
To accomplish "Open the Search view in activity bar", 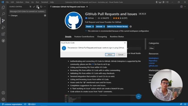I will click(x=3, y=14).
